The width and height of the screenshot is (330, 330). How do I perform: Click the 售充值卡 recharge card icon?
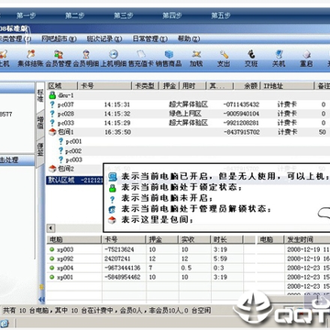click(140, 59)
